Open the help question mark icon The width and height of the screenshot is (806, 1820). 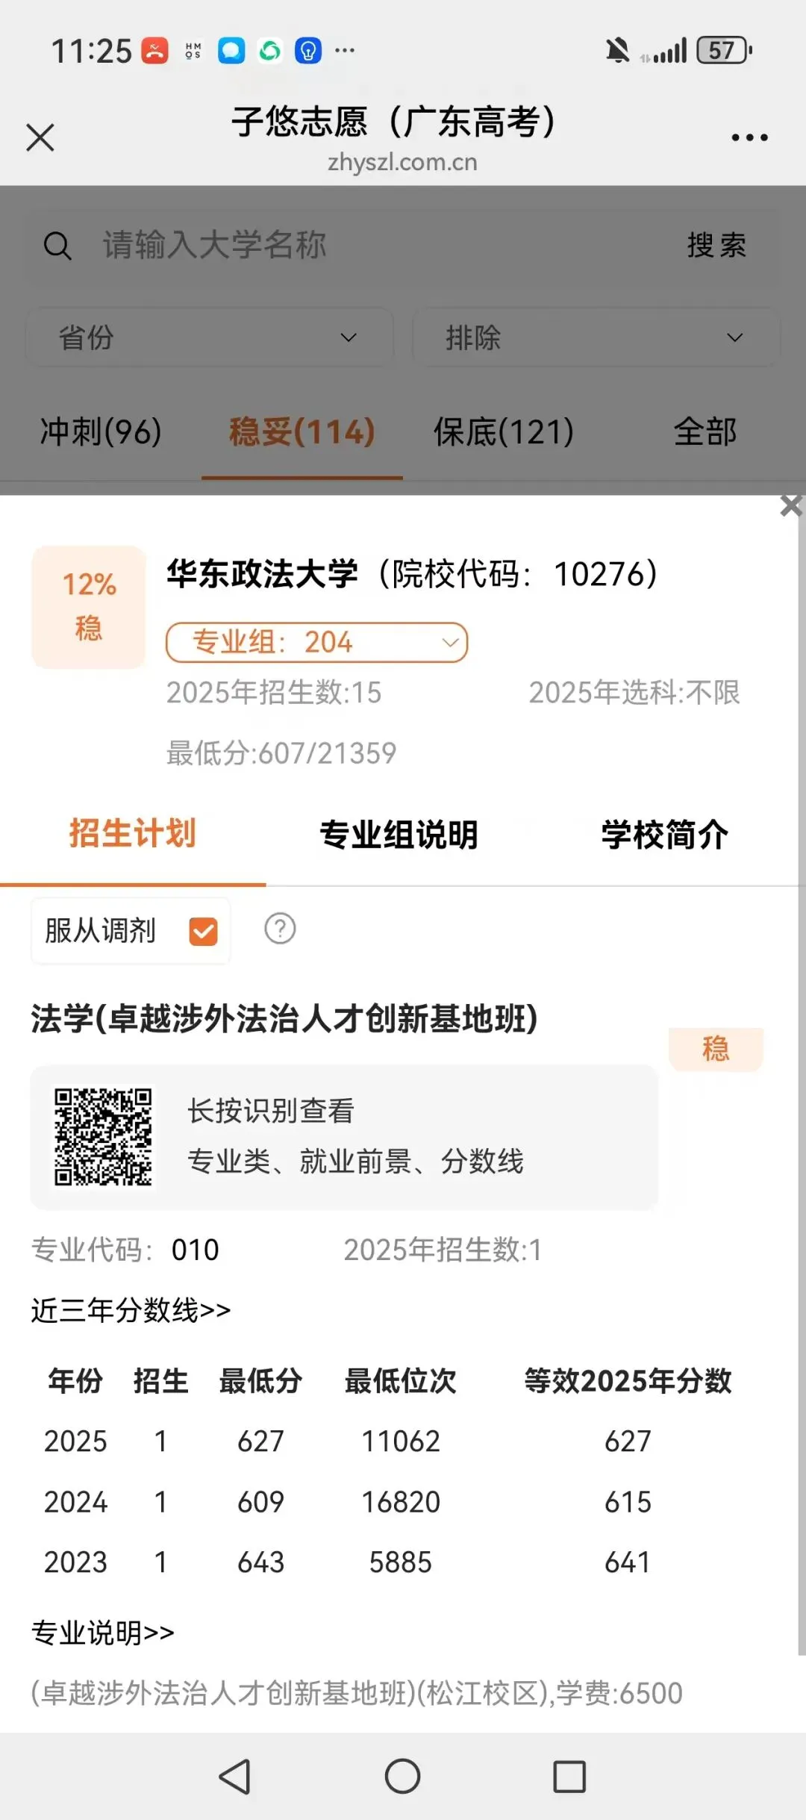point(280,929)
